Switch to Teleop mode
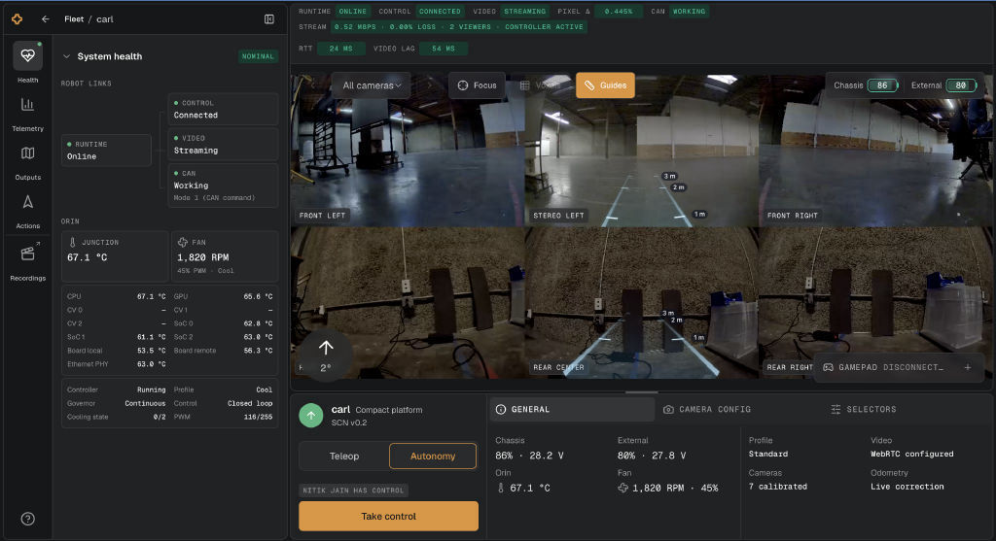Viewport: 996px width, 541px height. (x=343, y=456)
